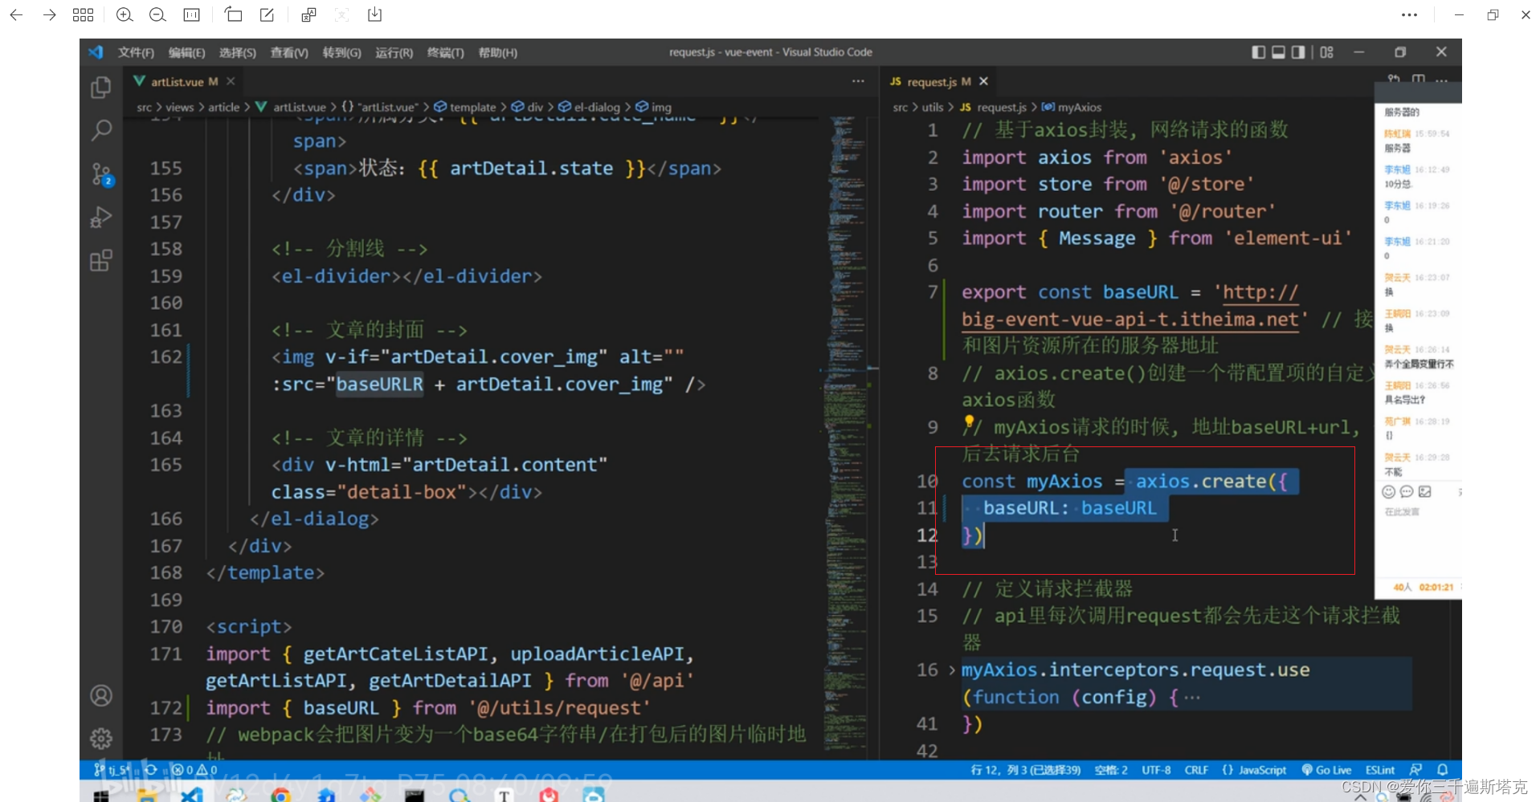Save image with the download icon

click(374, 14)
